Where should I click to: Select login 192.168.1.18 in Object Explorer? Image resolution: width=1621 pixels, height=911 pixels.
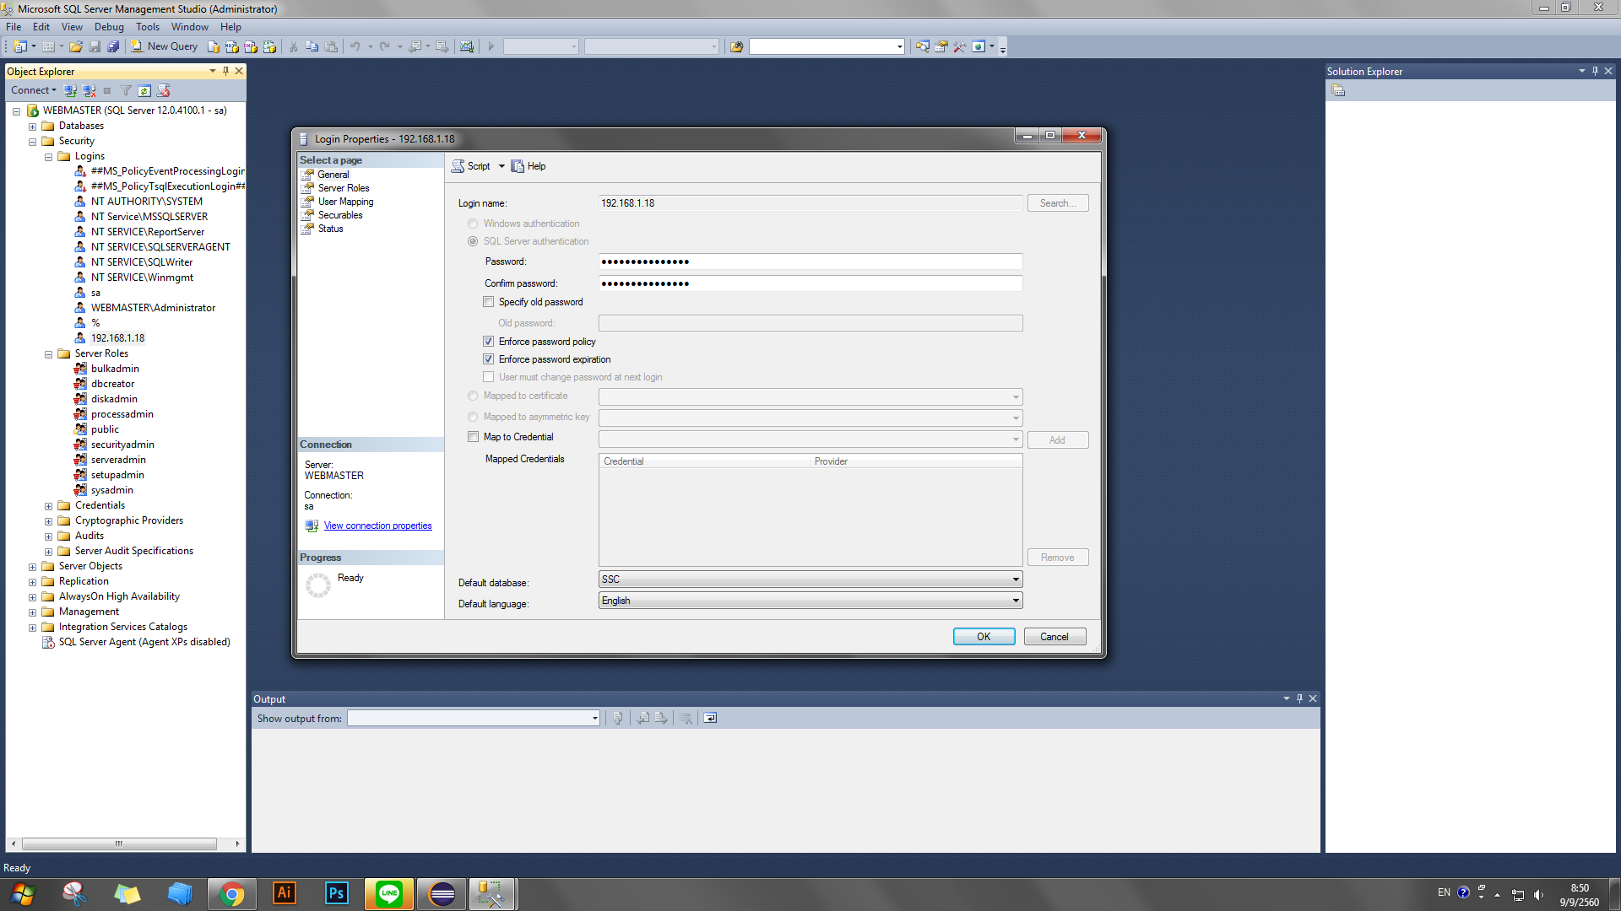point(117,338)
